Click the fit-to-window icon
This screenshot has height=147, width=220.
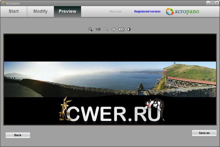click(x=114, y=29)
